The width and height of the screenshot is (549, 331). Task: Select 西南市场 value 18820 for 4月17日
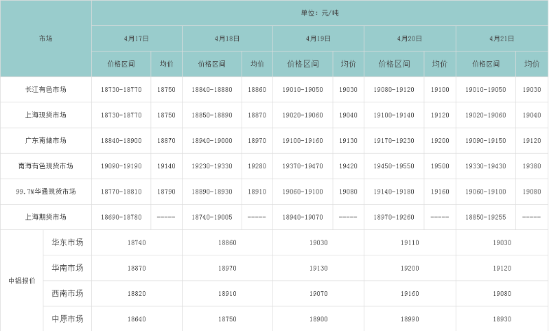click(x=137, y=293)
